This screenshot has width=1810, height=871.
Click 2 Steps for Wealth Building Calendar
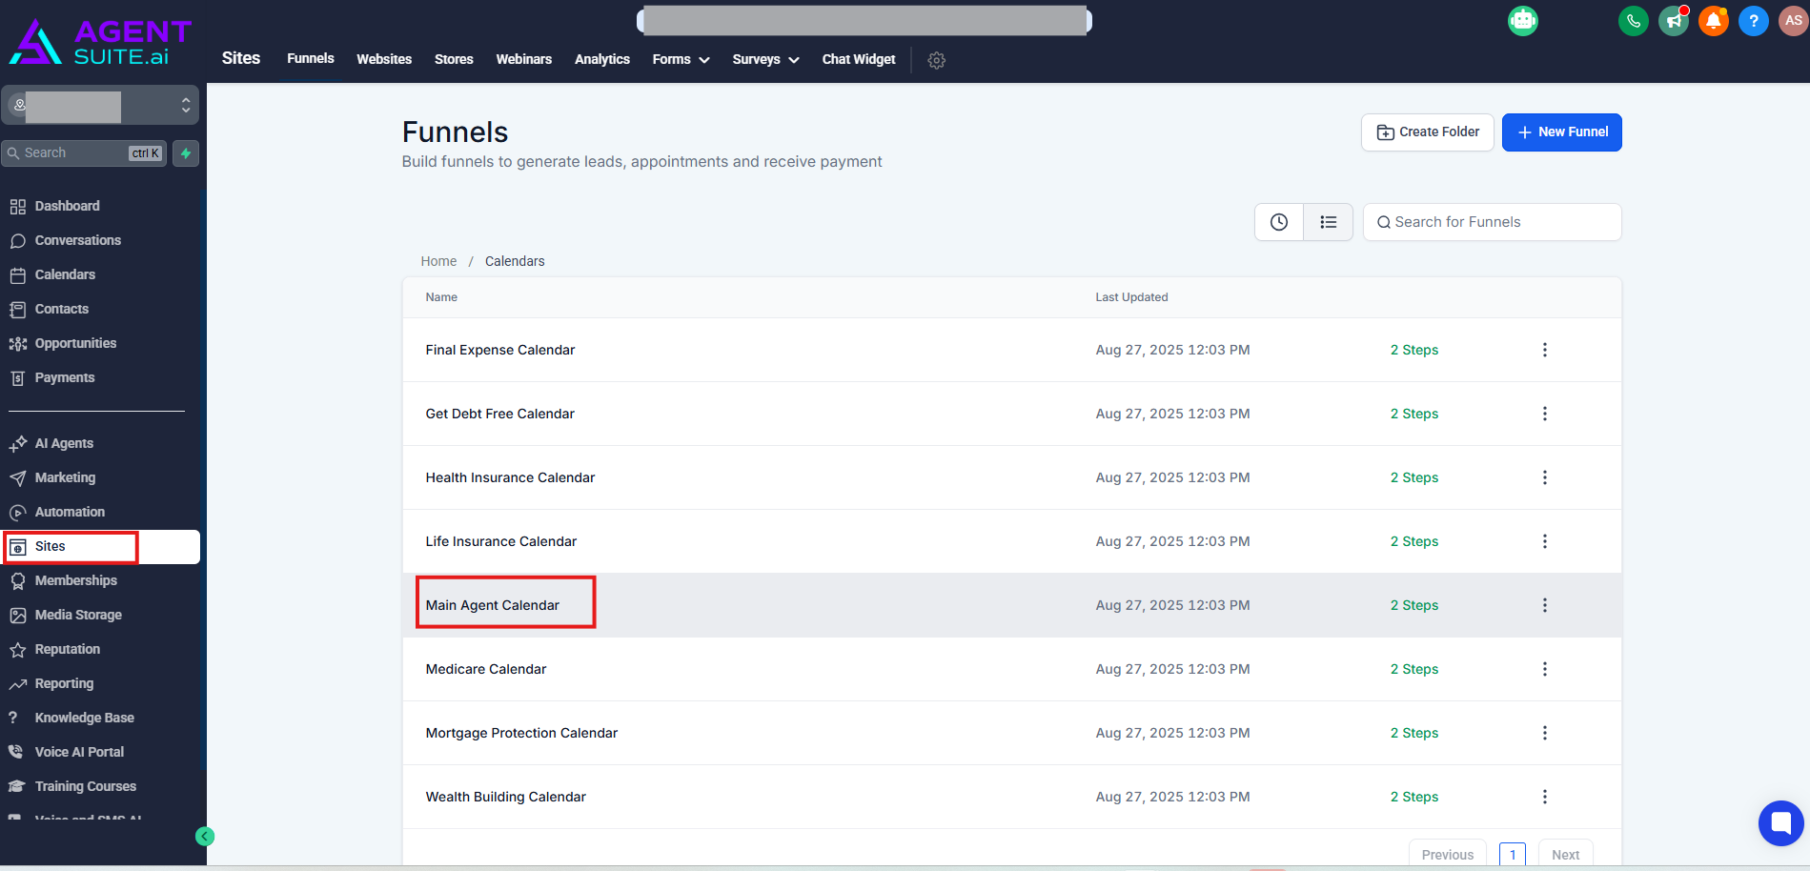(1414, 797)
